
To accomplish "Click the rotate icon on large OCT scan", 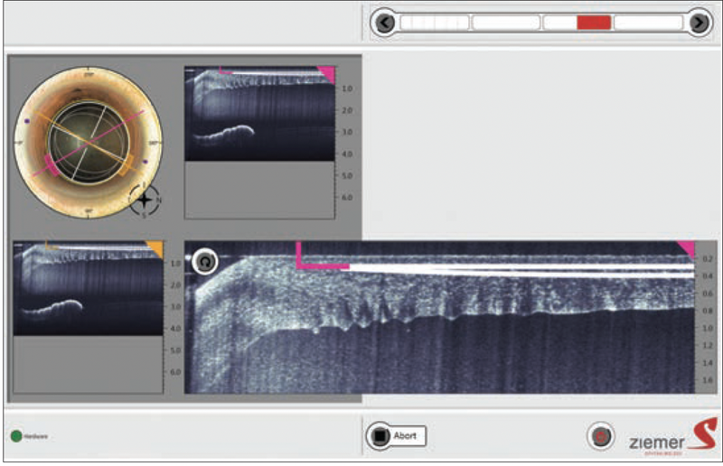I will [x=205, y=261].
